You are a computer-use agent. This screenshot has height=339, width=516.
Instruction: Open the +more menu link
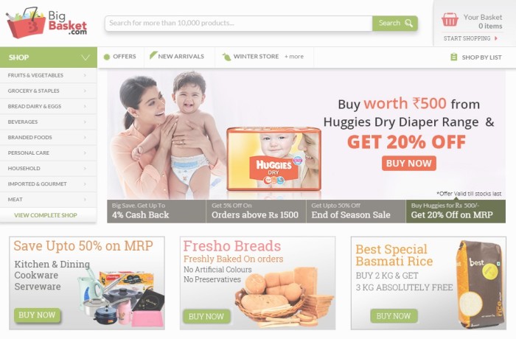tap(294, 57)
